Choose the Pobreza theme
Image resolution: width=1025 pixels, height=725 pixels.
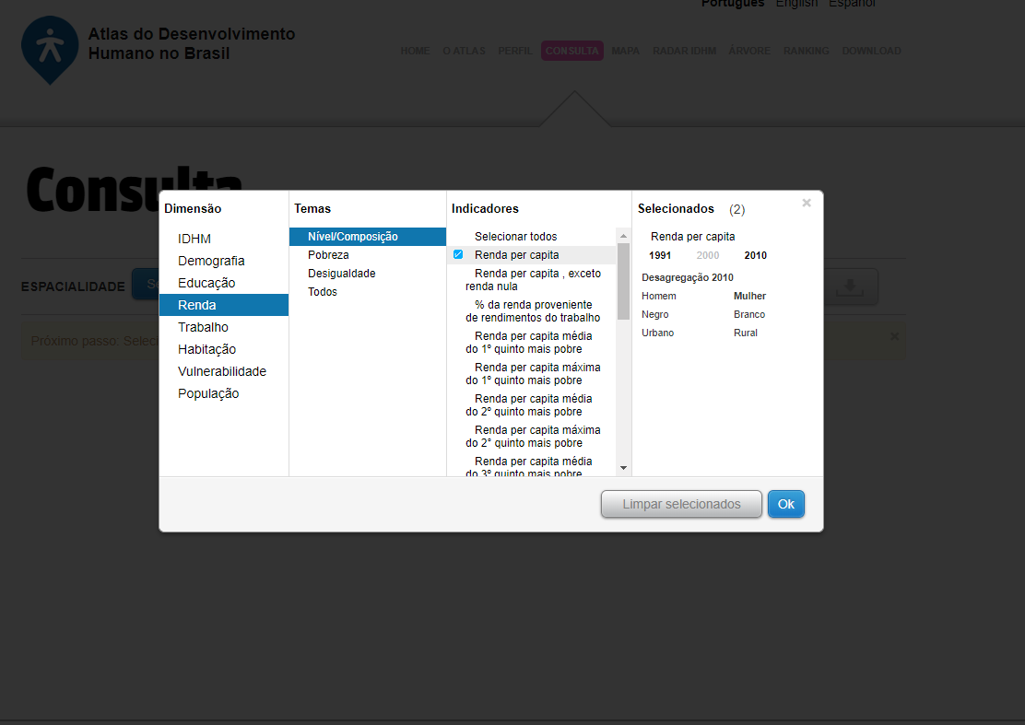pos(328,255)
